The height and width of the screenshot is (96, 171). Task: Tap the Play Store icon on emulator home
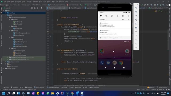(x=127, y=51)
